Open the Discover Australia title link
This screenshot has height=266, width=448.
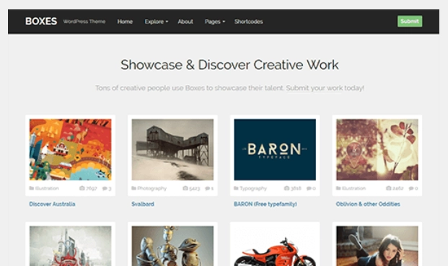pyautogui.click(x=52, y=204)
